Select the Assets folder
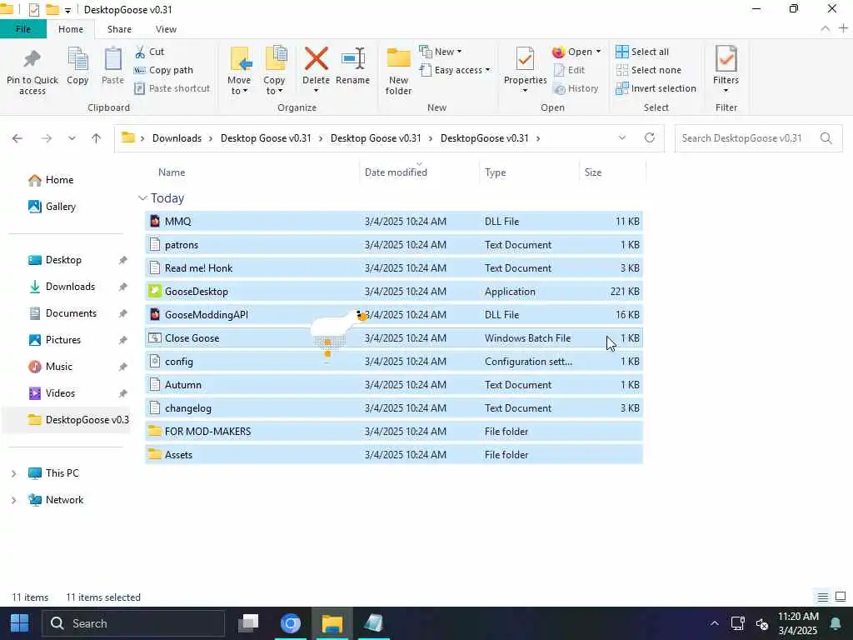The image size is (853, 640). click(394, 455)
